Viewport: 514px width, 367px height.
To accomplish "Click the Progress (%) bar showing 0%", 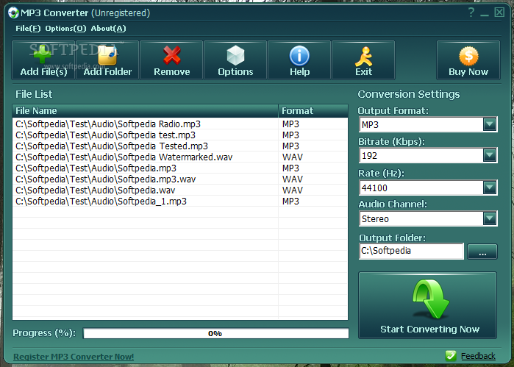I will (215, 334).
